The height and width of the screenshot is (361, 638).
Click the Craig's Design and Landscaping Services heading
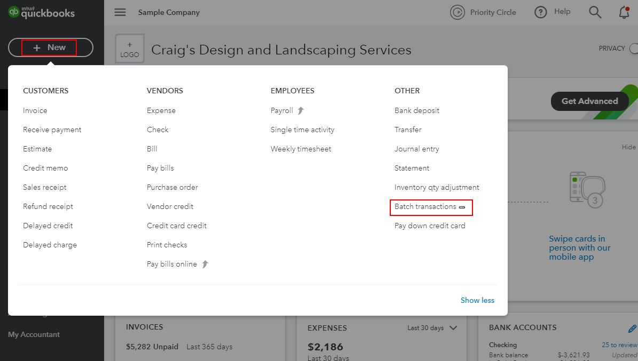tap(281, 50)
